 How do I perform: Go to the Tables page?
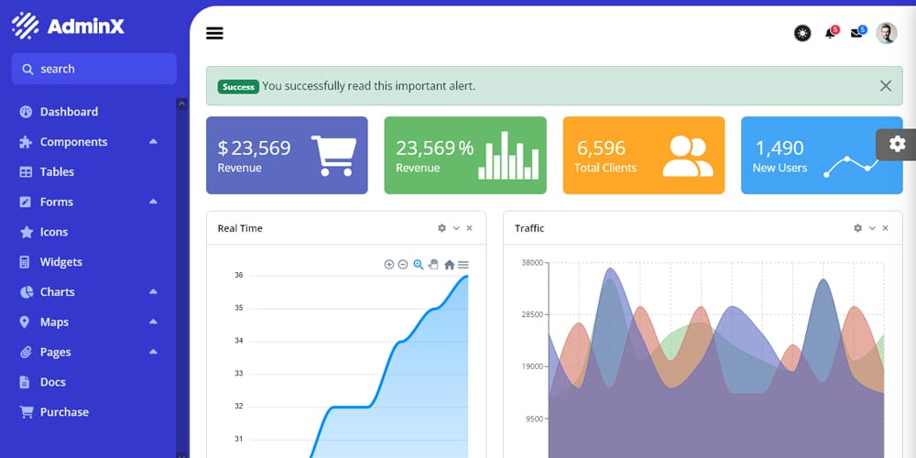[x=57, y=172]
